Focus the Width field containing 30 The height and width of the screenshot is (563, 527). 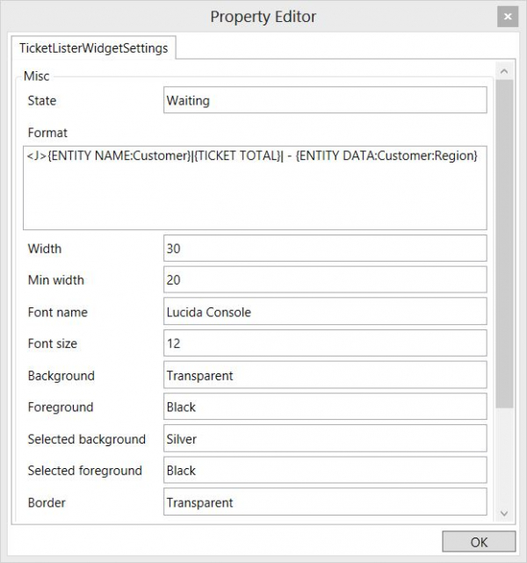click(x=325, y=249)
